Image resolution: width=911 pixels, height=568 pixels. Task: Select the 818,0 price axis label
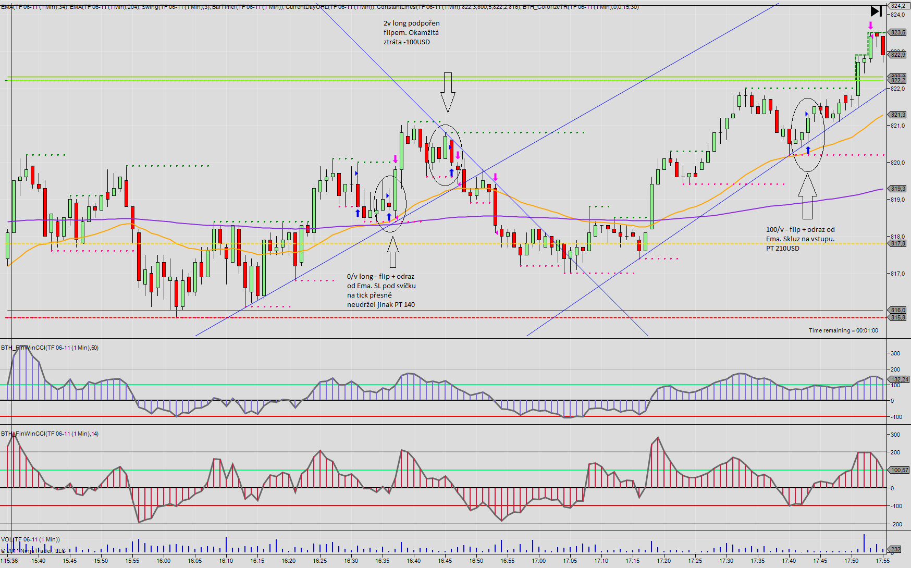(x=897, y=237)
